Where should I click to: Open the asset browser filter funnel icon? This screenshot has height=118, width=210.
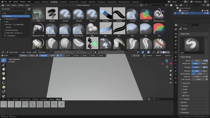click(x=166, y=5)
